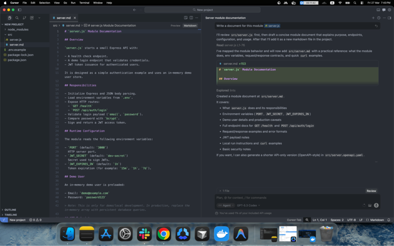
Task: Open the Search panel in the activity bar
Action: tap(17, 18)
